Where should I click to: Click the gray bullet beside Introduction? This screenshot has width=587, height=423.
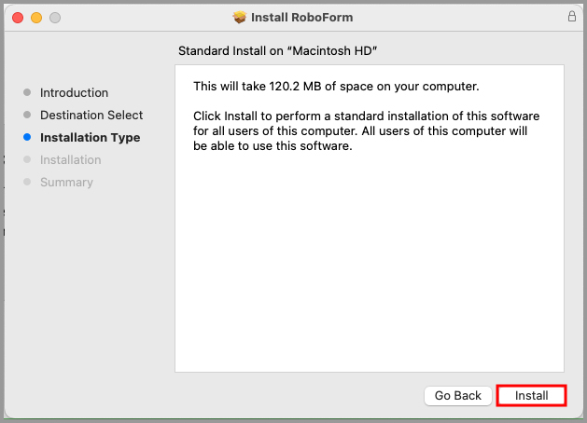pyautogui.click(x=27, y=92)
